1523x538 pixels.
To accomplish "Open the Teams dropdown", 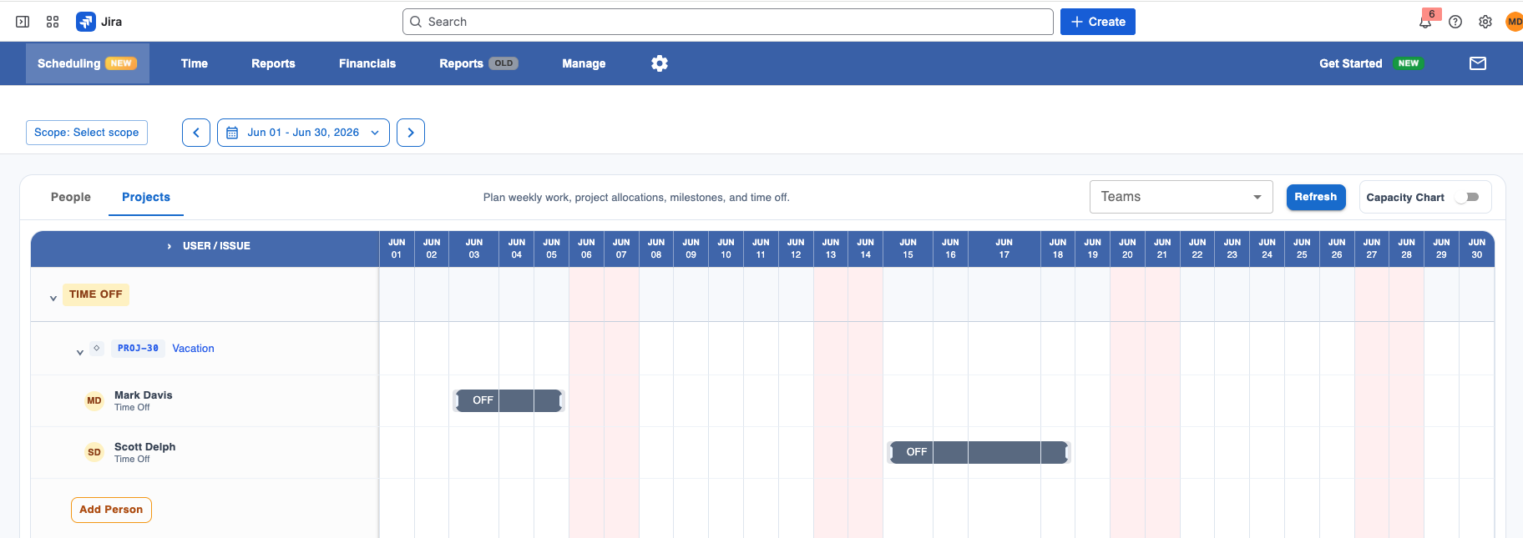I will 1181,197.
